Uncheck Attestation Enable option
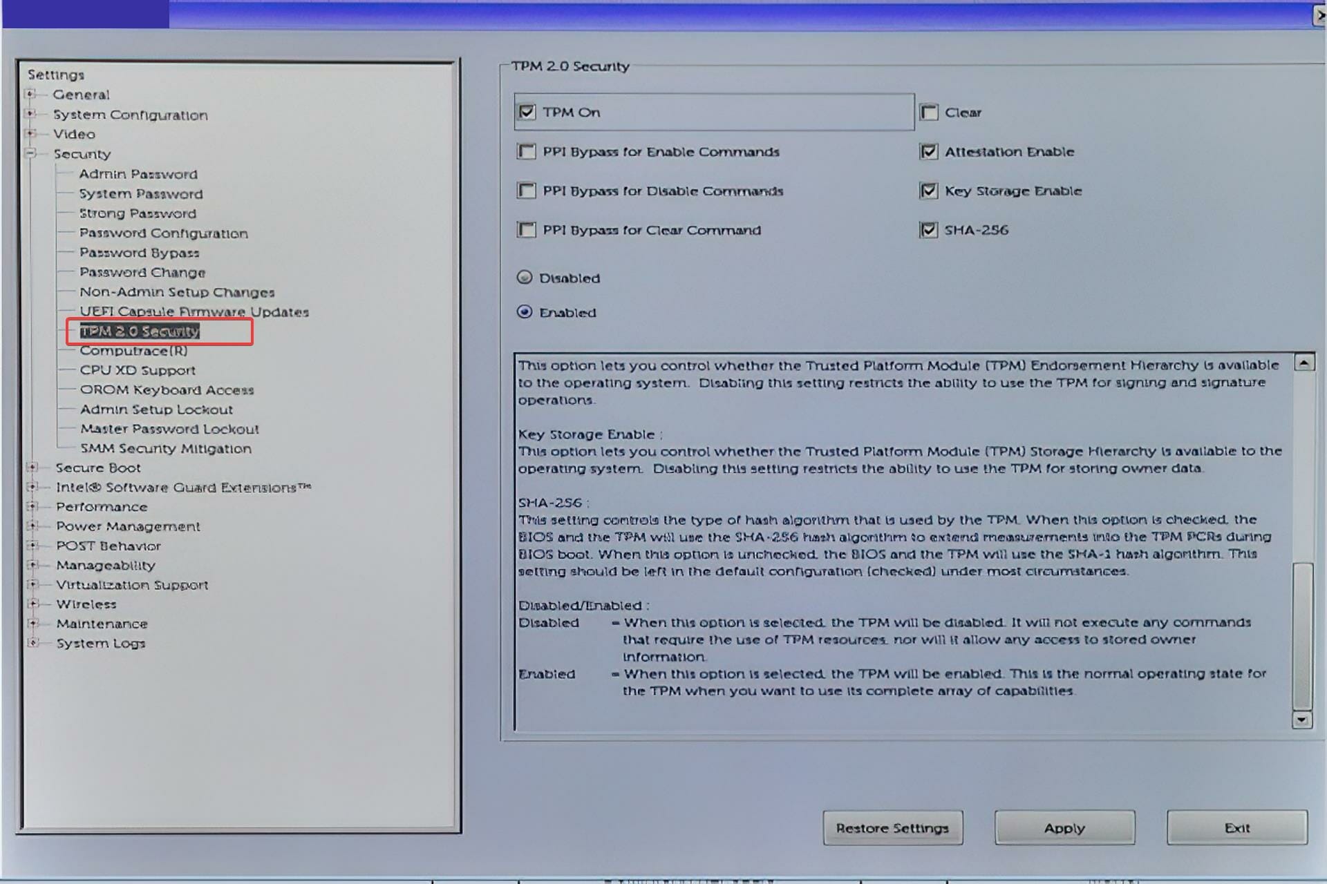This screenshot has height=884, width=1327. click(929, 151)
